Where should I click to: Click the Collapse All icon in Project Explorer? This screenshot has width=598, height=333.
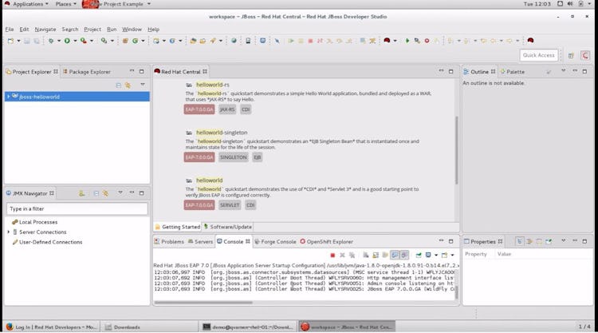pyautogui.click(x=119, y=85)
